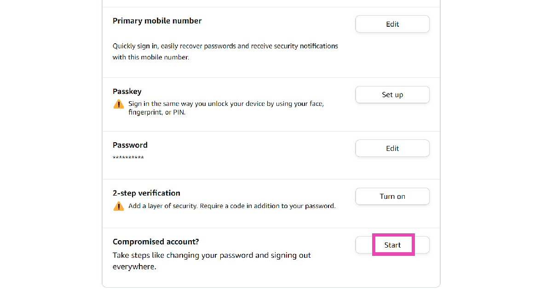Click the Passkey warning triangle icon

(x=119, y=104)
